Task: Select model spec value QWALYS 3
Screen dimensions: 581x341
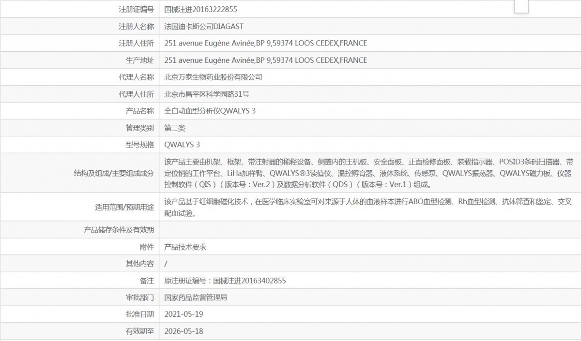Action: click(x=182, y=145)
